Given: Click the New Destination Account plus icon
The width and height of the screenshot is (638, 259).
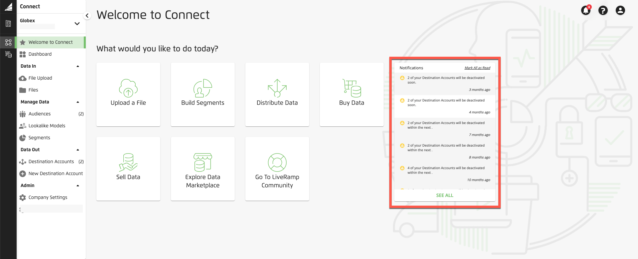Looking at the screenshot, I should pyautogui.click(x=23, y=173).
